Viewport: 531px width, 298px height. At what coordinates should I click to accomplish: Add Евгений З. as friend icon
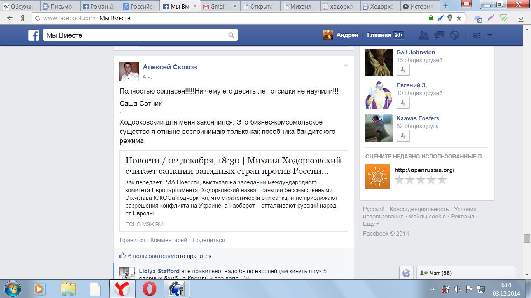click(403, 103)
